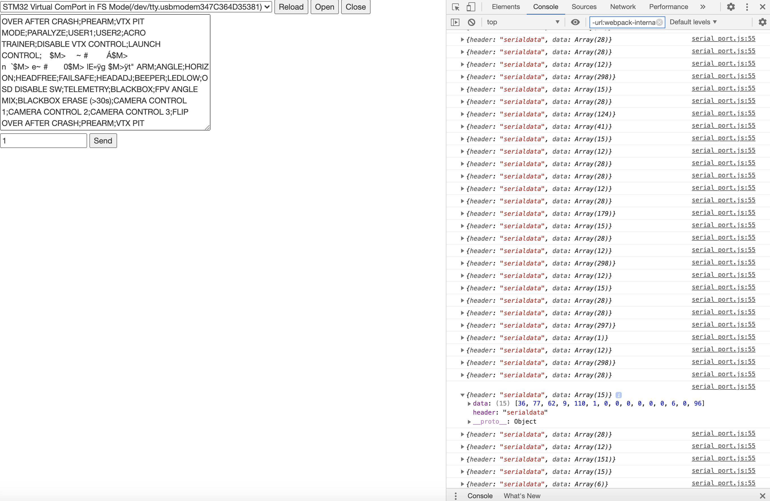The height and width of the screenshot is (501, 770).
Task: Expand the Array(151) serialdata entry
Action: [x=462, y=459]
